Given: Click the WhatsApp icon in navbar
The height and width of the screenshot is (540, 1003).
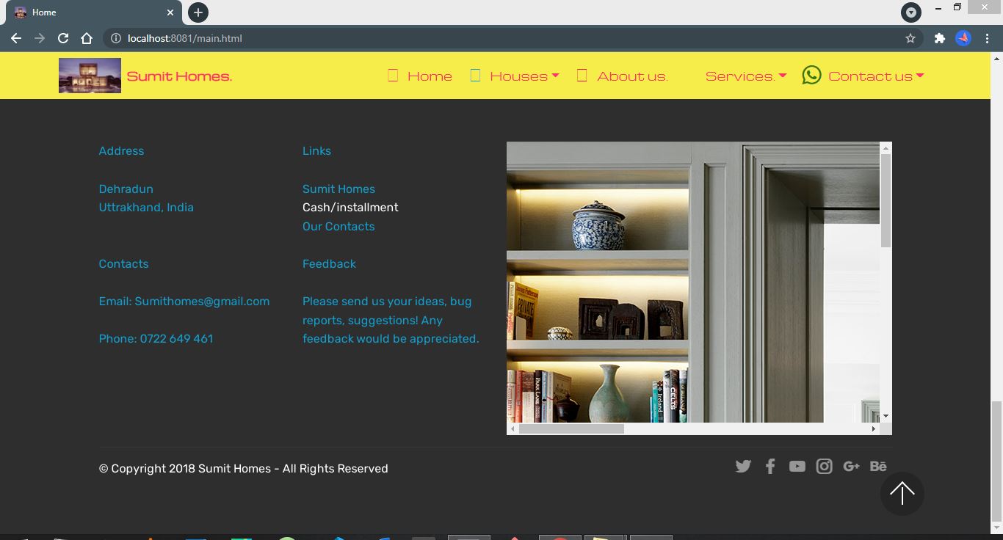Looking at the screenshot, I should [811, 75].
